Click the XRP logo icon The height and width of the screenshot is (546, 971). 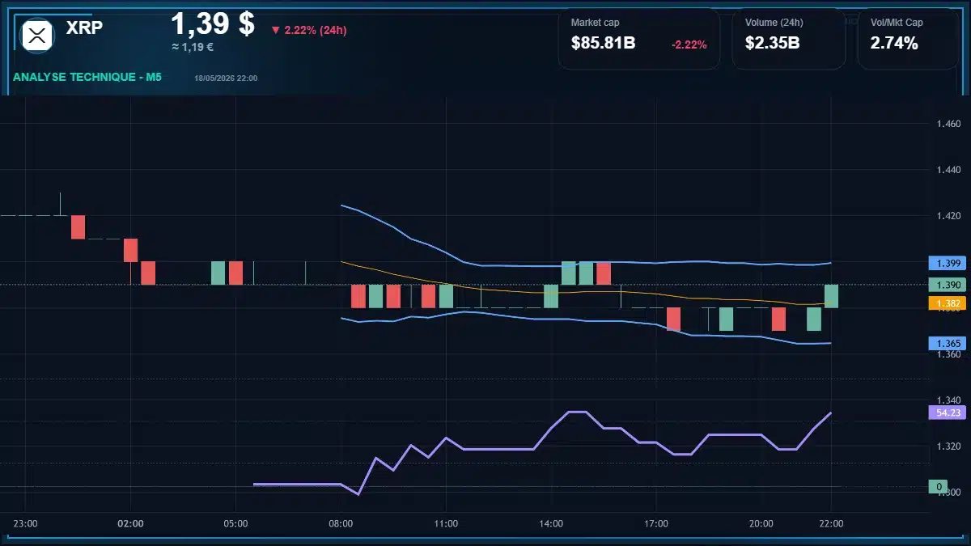(x=36, y=35)
